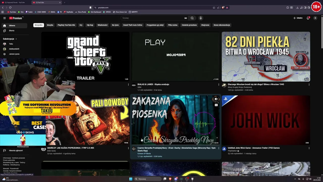Reload the page with browser refresh icon
The height and width of the screenshot is (182, 323).
(10, 8)
